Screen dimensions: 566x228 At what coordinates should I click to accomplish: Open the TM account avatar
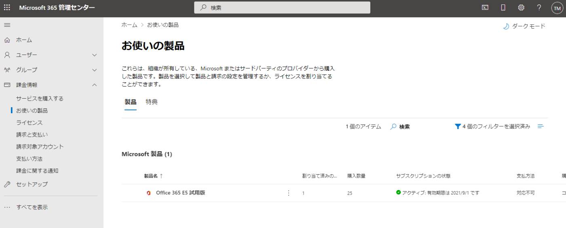[x=557, y=8]
